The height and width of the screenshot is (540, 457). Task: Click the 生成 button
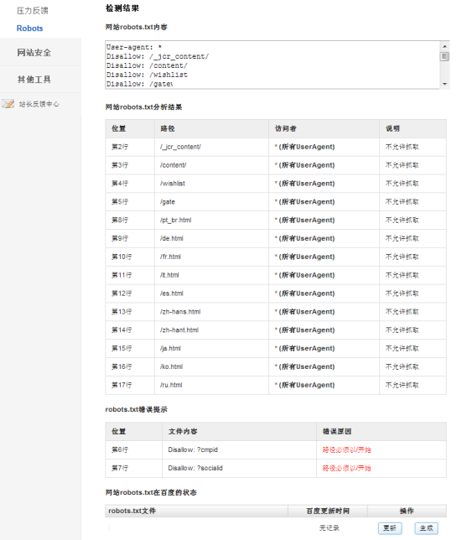coord(426,528)
